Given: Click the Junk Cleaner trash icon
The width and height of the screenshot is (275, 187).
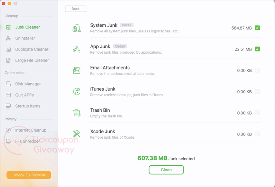Looking at the screenshot, I should click(8, 27).
